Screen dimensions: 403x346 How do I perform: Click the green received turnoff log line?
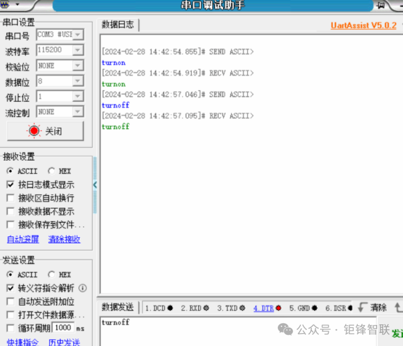point(116,127)
